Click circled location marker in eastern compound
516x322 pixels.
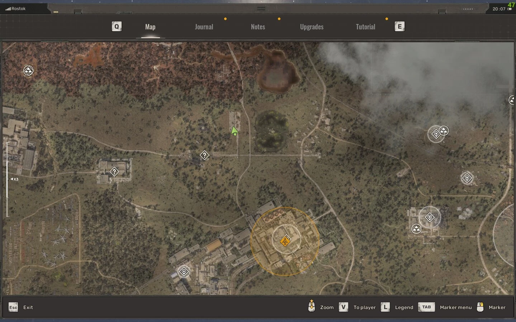coord(430,217)
